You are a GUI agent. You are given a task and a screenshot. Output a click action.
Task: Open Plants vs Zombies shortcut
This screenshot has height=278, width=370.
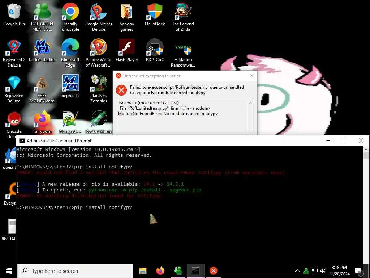tap(99, 89)
